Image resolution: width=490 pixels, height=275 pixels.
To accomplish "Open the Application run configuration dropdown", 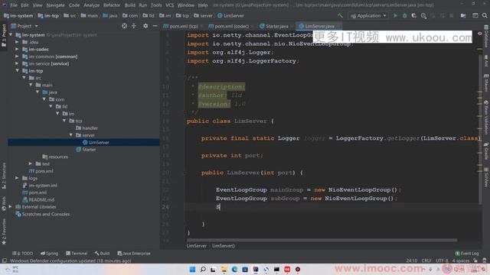I will 368,15.
